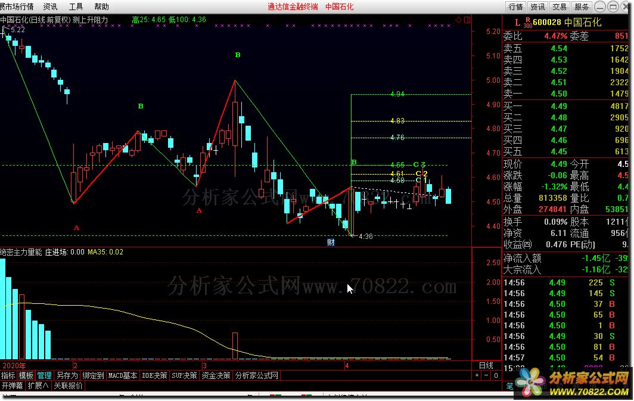
Task: Click the 净流入额 value -1.45亿
Action: tap(596, 259)
